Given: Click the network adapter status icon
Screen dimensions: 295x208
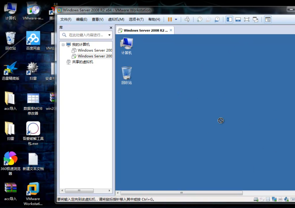Looking at the screenshot, I should 274,199.
